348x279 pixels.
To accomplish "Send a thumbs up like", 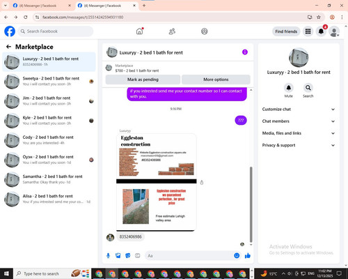I will [248, 256].
